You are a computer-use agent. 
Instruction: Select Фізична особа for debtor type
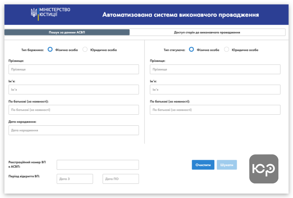pyautogui.click(x=50, y=50)
